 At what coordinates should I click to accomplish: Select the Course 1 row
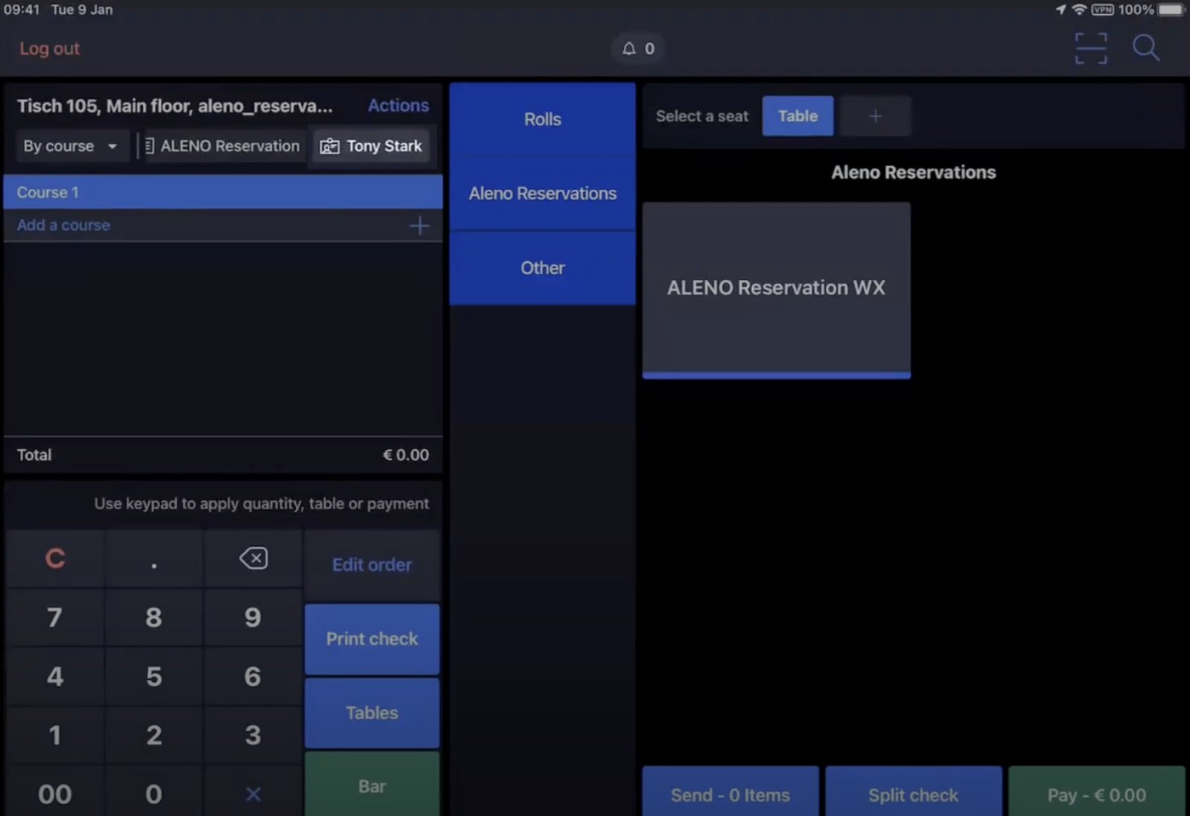pyautogui.click(x=223, y=192)
